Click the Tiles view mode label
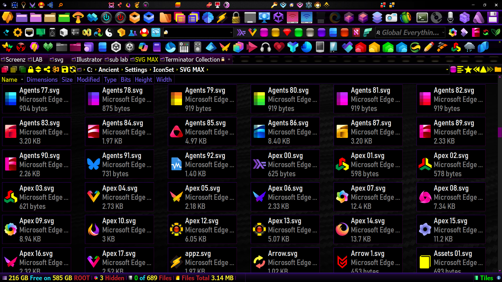502x282 pixels. coord(487,278)
